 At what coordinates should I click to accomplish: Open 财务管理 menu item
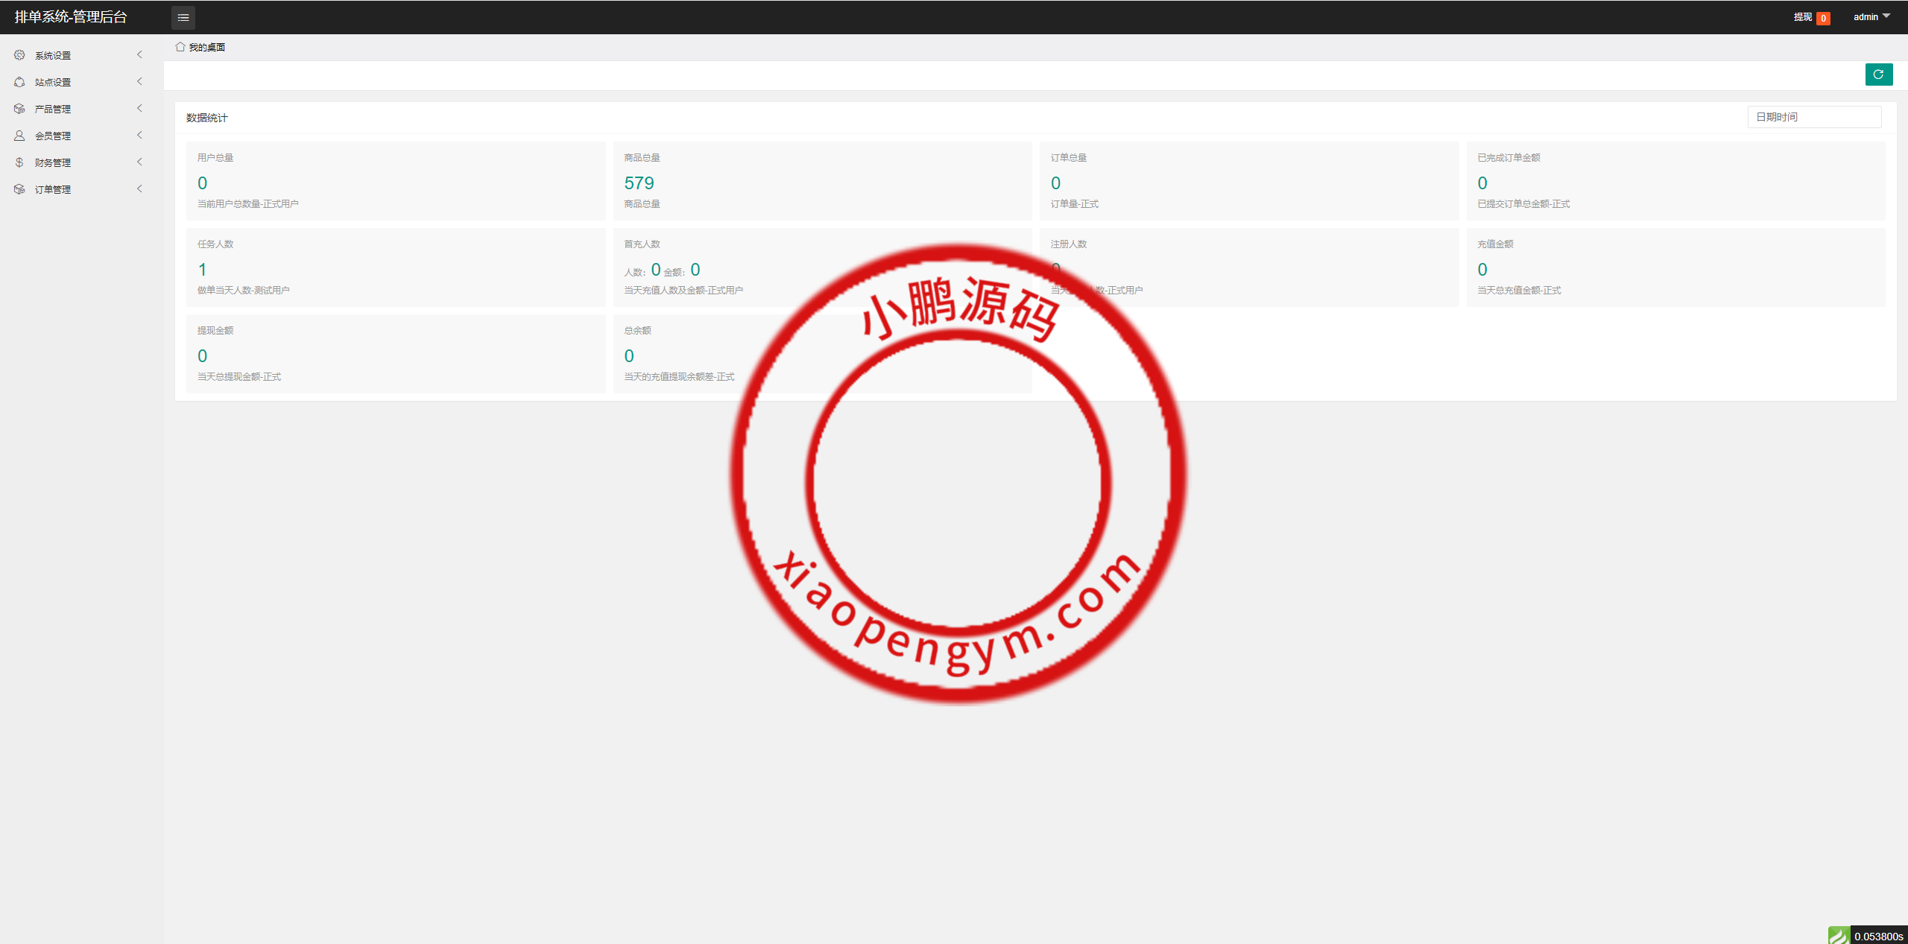(53, 162)
